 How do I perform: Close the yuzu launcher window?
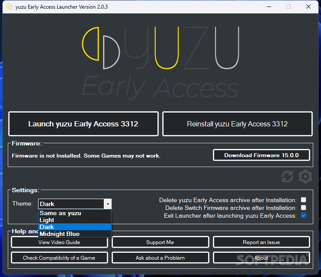pos(308,6)
